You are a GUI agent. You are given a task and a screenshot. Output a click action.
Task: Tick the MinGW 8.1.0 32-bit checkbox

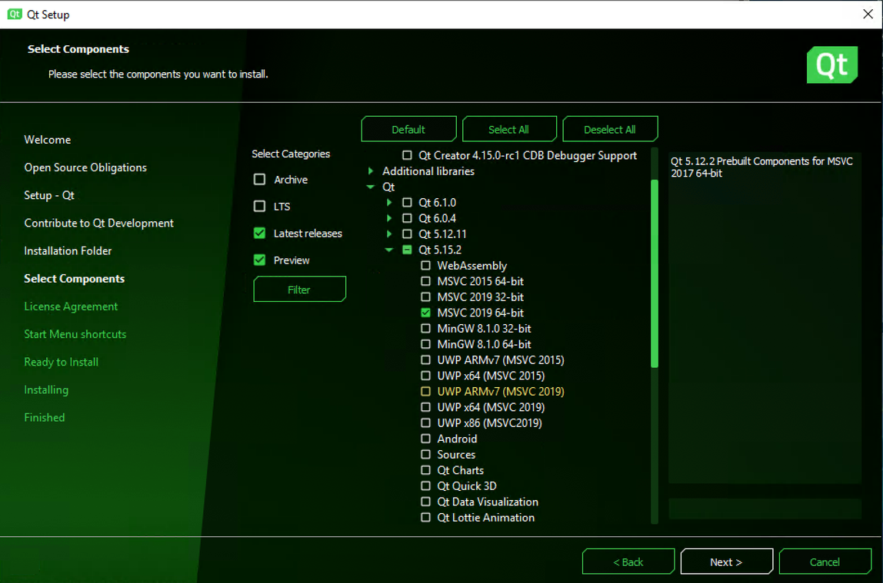(x=426, y=328)
